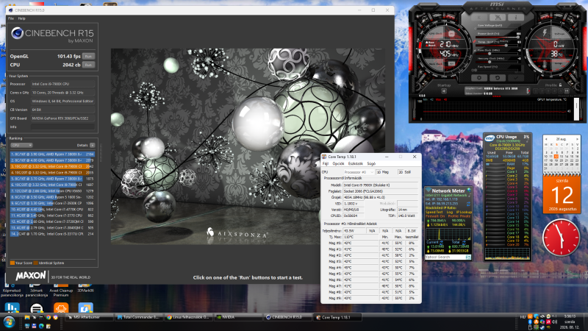Screen dimensions: 588x331
Task: Click the Cinebench R15 logo icon
Action: (x=17, y=33)
